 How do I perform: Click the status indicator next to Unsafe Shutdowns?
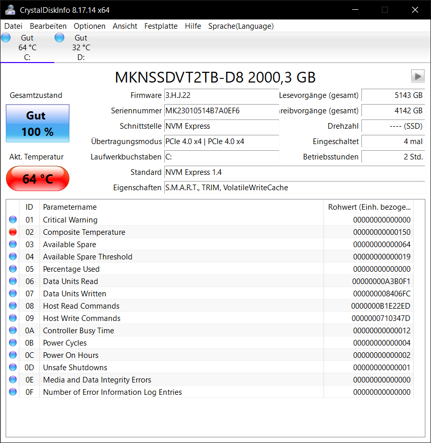[x=12, y=367]
